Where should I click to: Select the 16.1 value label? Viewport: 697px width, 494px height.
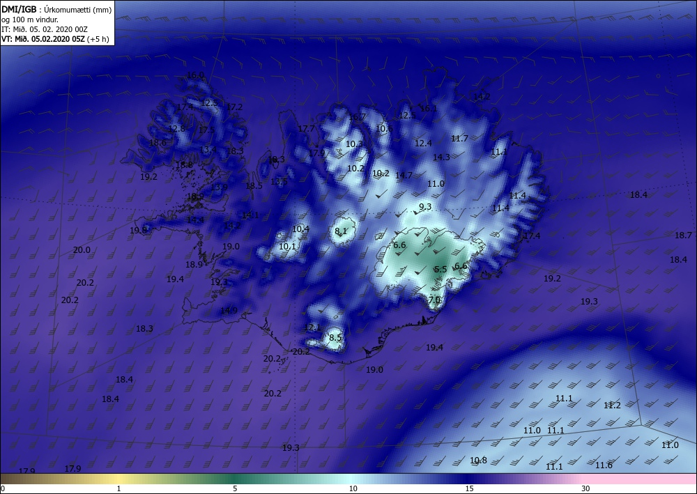point(429,109)
